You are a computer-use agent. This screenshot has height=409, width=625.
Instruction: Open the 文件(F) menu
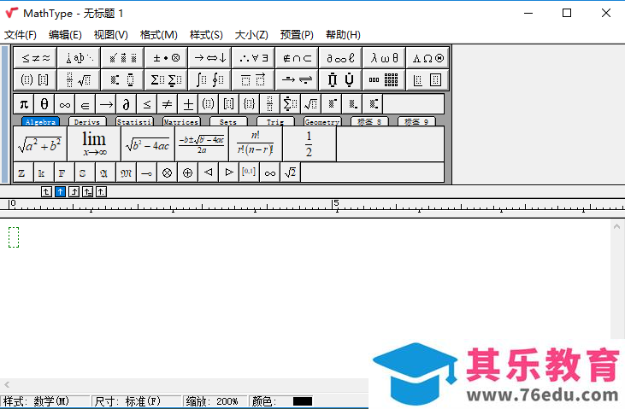point(21,35)
